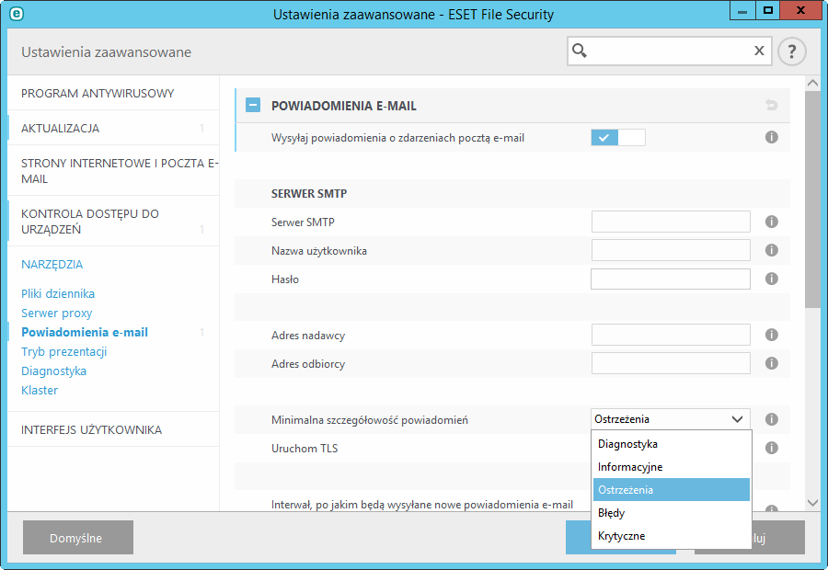Click the Serwer SMTP section heading
Image resolution: width=828 pixels, height=570 pixels.
pyautogui.click(x=309, y=194)
